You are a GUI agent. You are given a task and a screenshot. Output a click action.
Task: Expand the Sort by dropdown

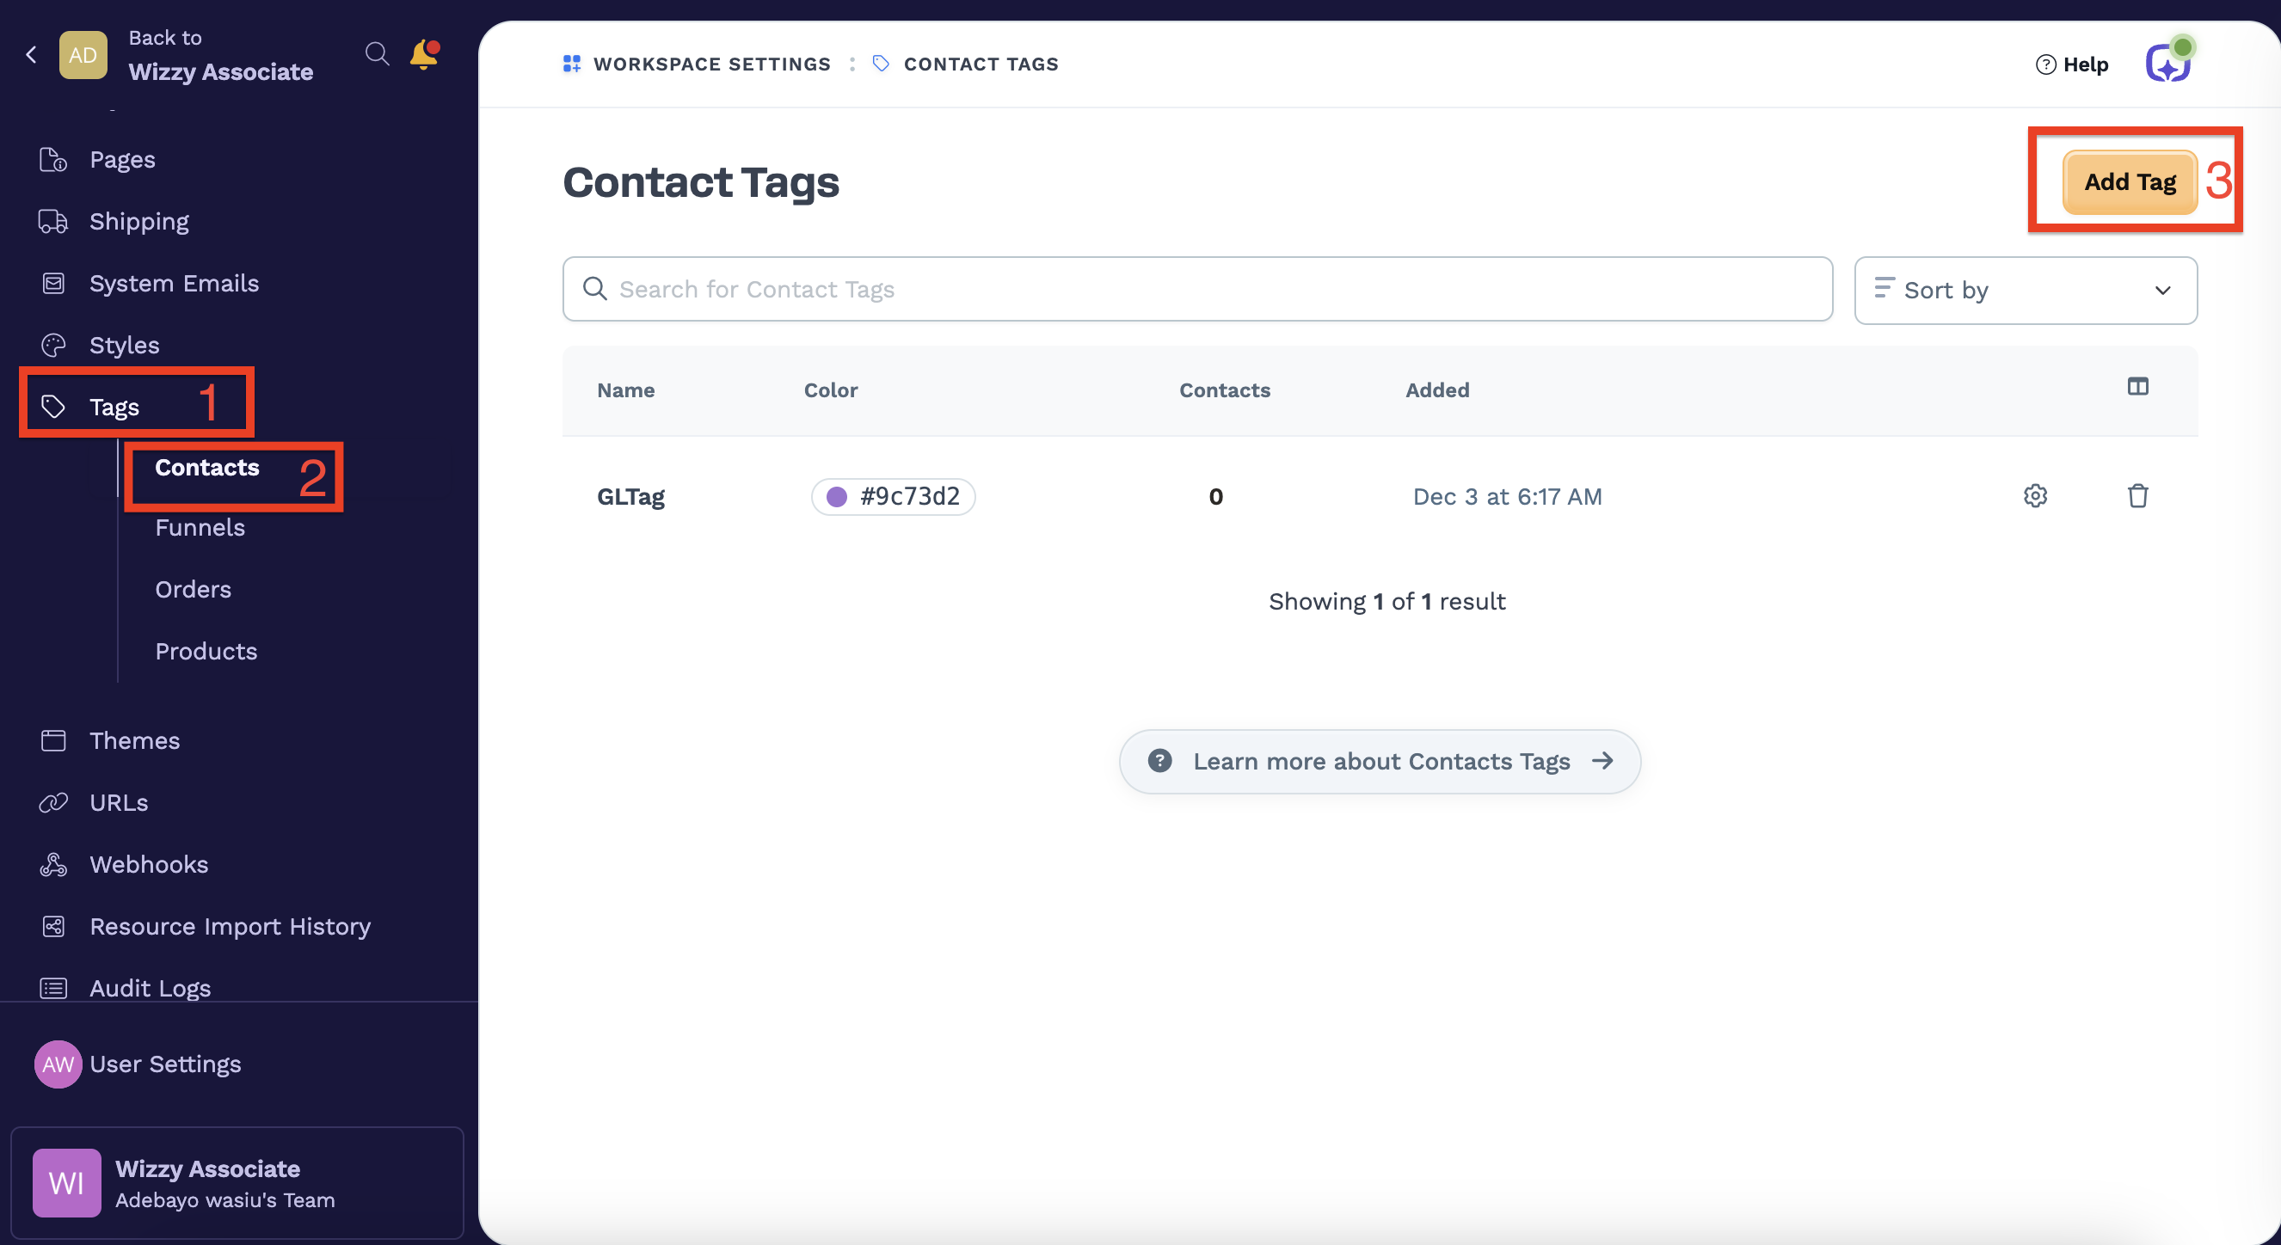pyautogui.click(x=2025, y=291)
